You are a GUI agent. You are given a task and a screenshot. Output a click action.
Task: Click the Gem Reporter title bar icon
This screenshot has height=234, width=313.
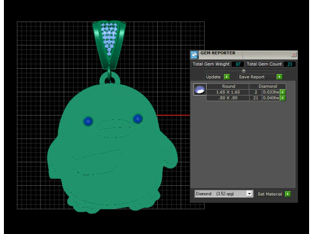coord(194,55)
